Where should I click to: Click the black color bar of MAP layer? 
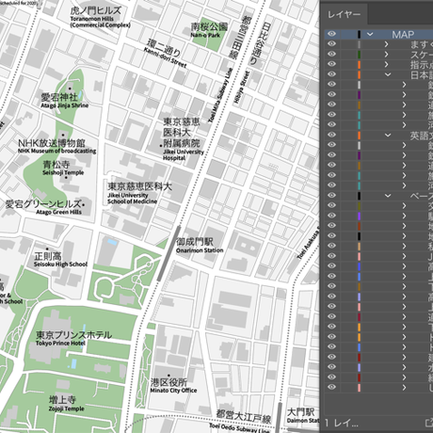359,34
